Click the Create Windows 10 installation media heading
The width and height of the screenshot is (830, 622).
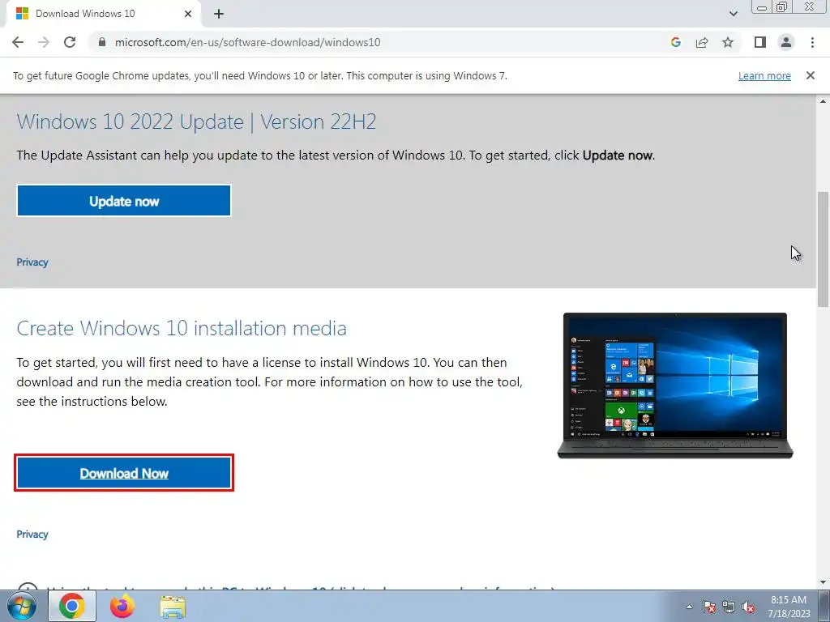pyautogui.click(x=182, y=328)
